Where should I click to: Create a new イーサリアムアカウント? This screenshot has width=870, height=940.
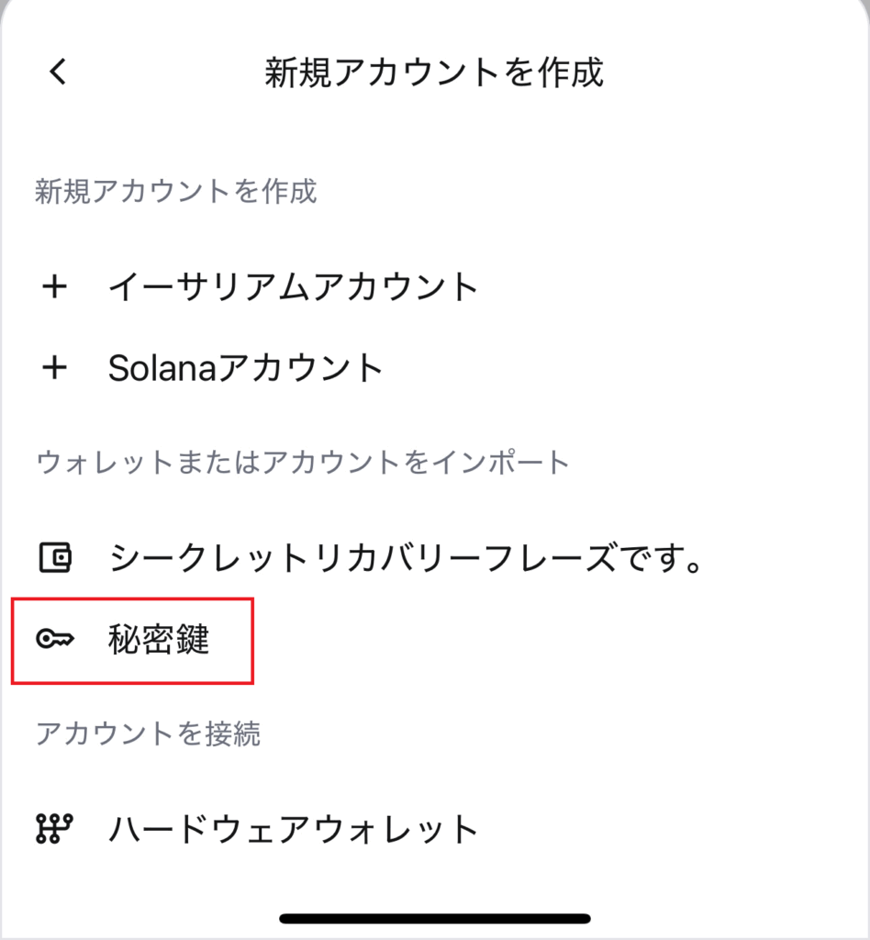coord(294,287)
